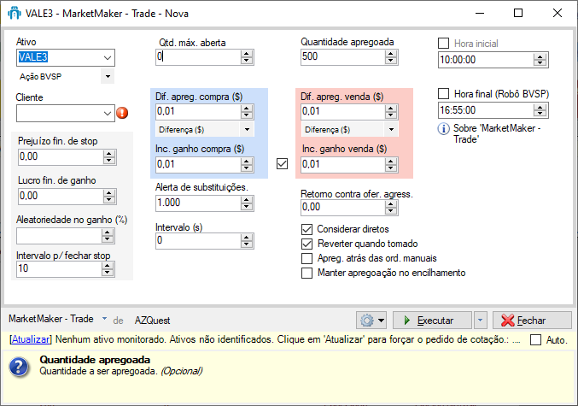Click the red warning icon beside Cliente
Screen dimensions: 578x406
pyautogui.click(x=121, y=113)
